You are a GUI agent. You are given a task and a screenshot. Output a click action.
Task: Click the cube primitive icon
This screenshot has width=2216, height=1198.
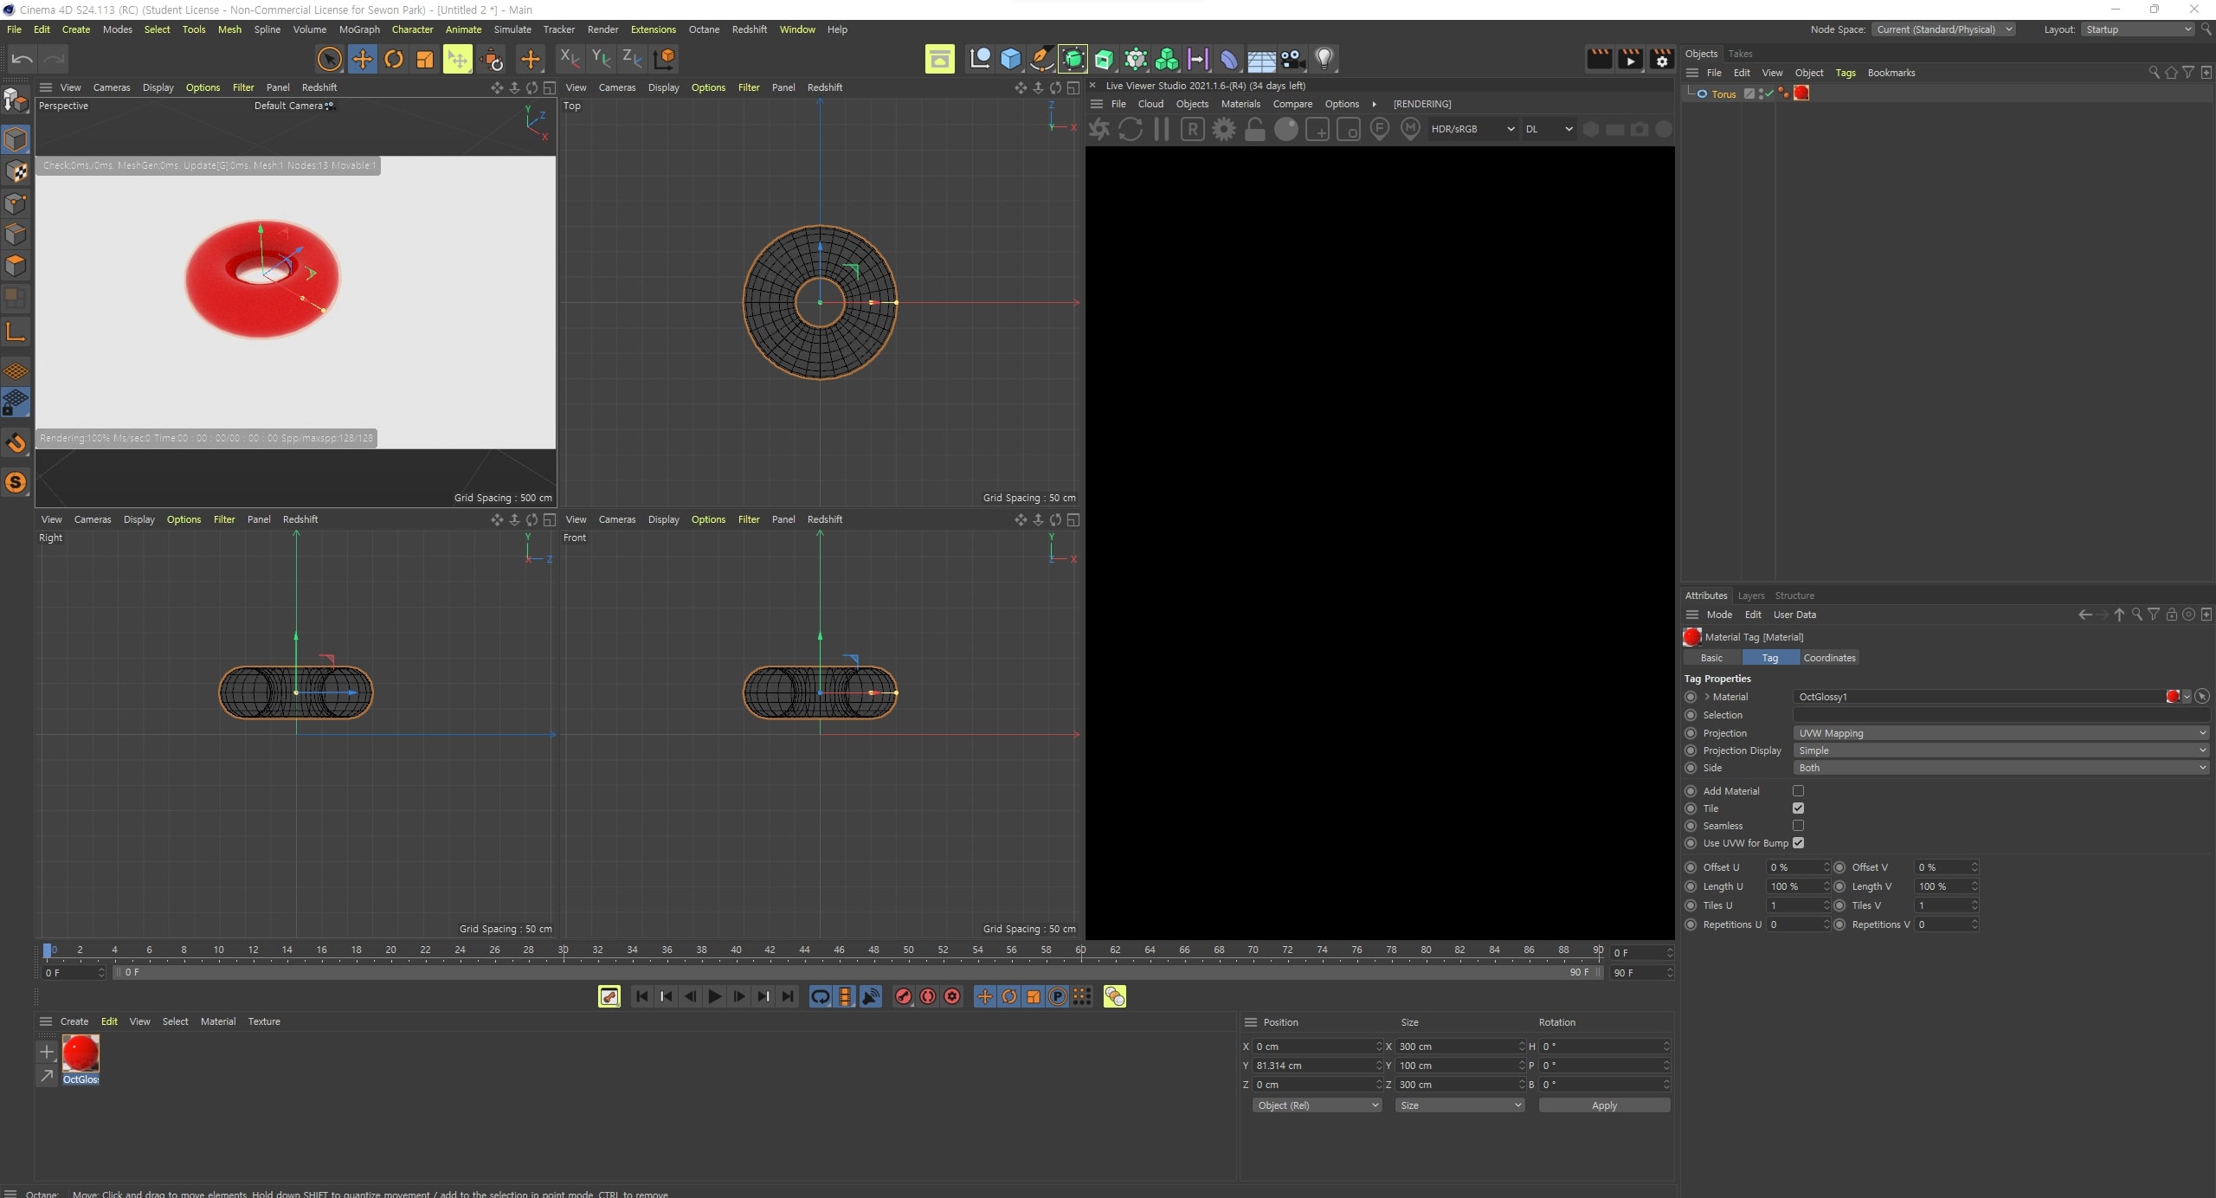coord(1010,59)
